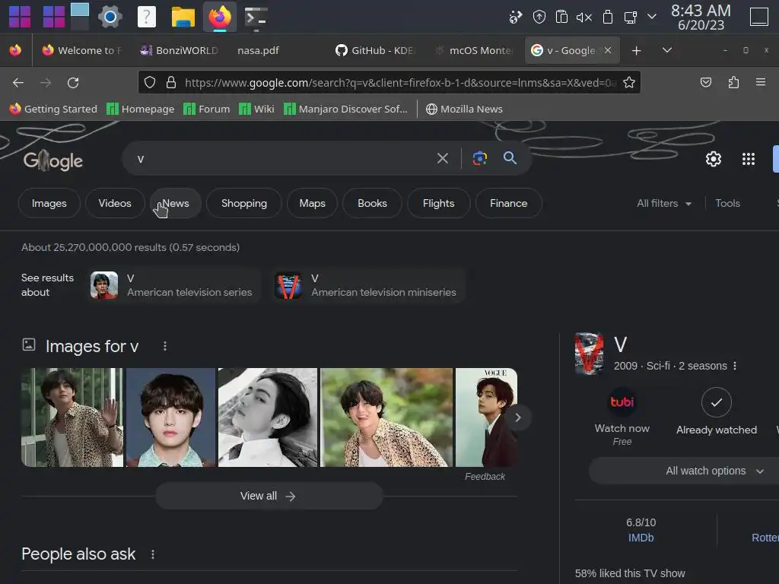Screen dimensions: 779x584
Task: Launch the terminal from the taskbar
Action: click(x=256, y=17)
